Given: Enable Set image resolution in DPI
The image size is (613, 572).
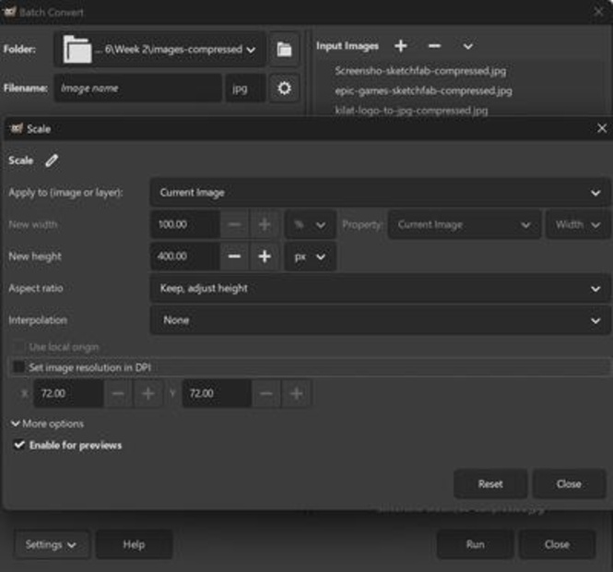Looking at the screenshot, I should click(18, 367).
